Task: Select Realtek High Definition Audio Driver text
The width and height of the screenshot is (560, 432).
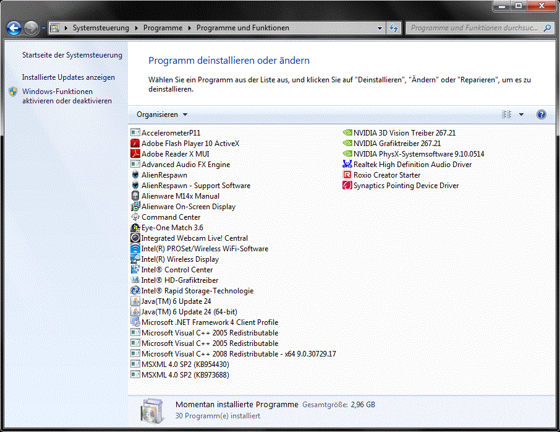Action: click(x=412, y=164)
